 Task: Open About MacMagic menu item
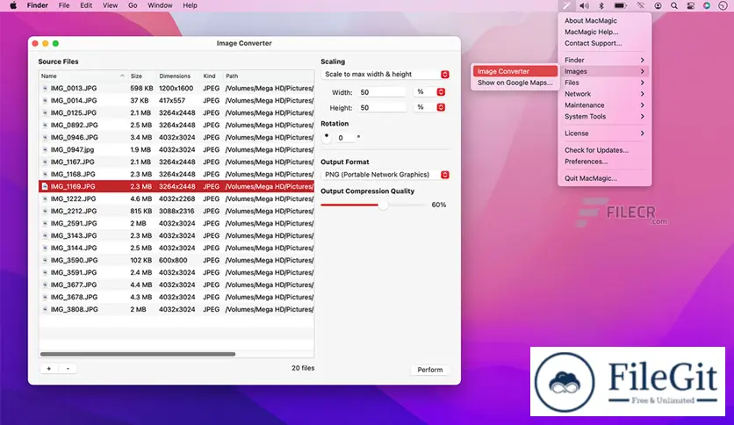coord(590,20)
